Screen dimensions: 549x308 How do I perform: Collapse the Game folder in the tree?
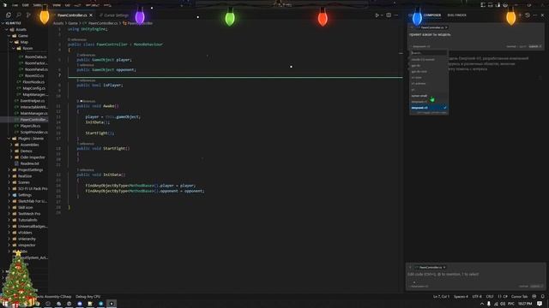click(23, 36)
